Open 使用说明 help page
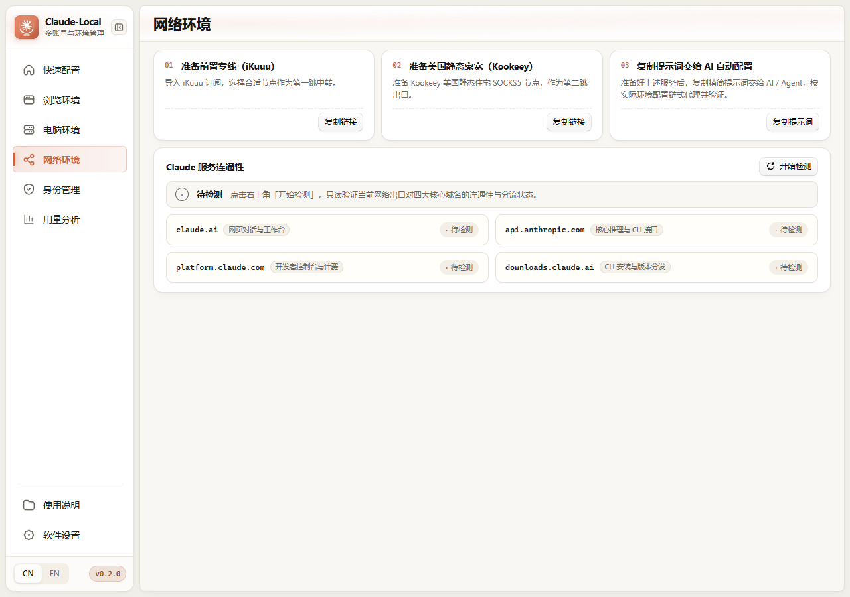 point(70,505)
